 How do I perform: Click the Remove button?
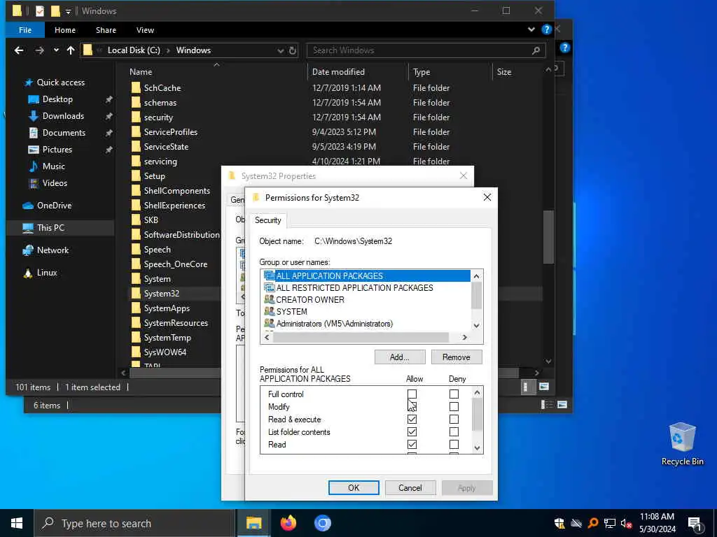point(457,357)
